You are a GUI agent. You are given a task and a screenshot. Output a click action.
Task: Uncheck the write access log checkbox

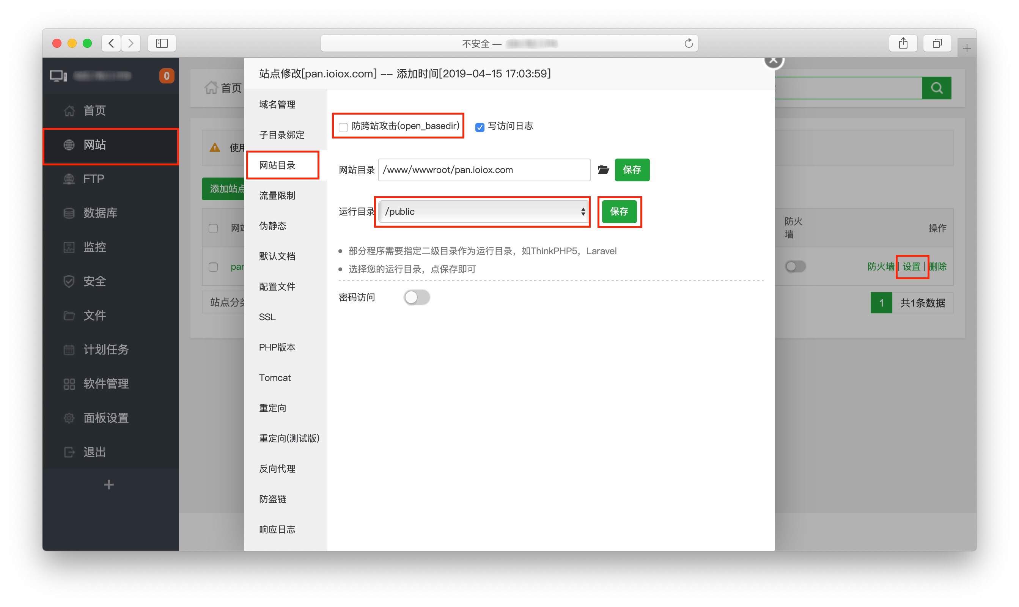tap(480, 127)
